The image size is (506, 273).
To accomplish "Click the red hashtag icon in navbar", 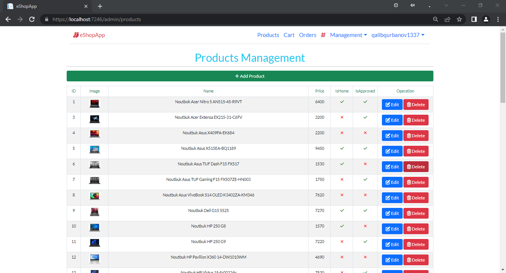I will pos(323,35).
